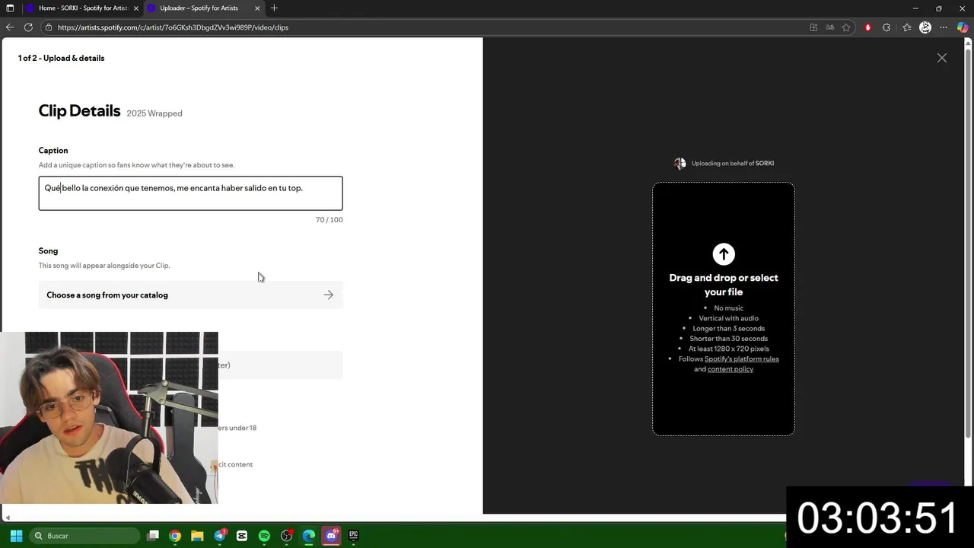The width and height of the screenshot is (974, 548).
Task: Close the Home - SORKI tab
Action: pyautogui.click(x=136, y=8)
